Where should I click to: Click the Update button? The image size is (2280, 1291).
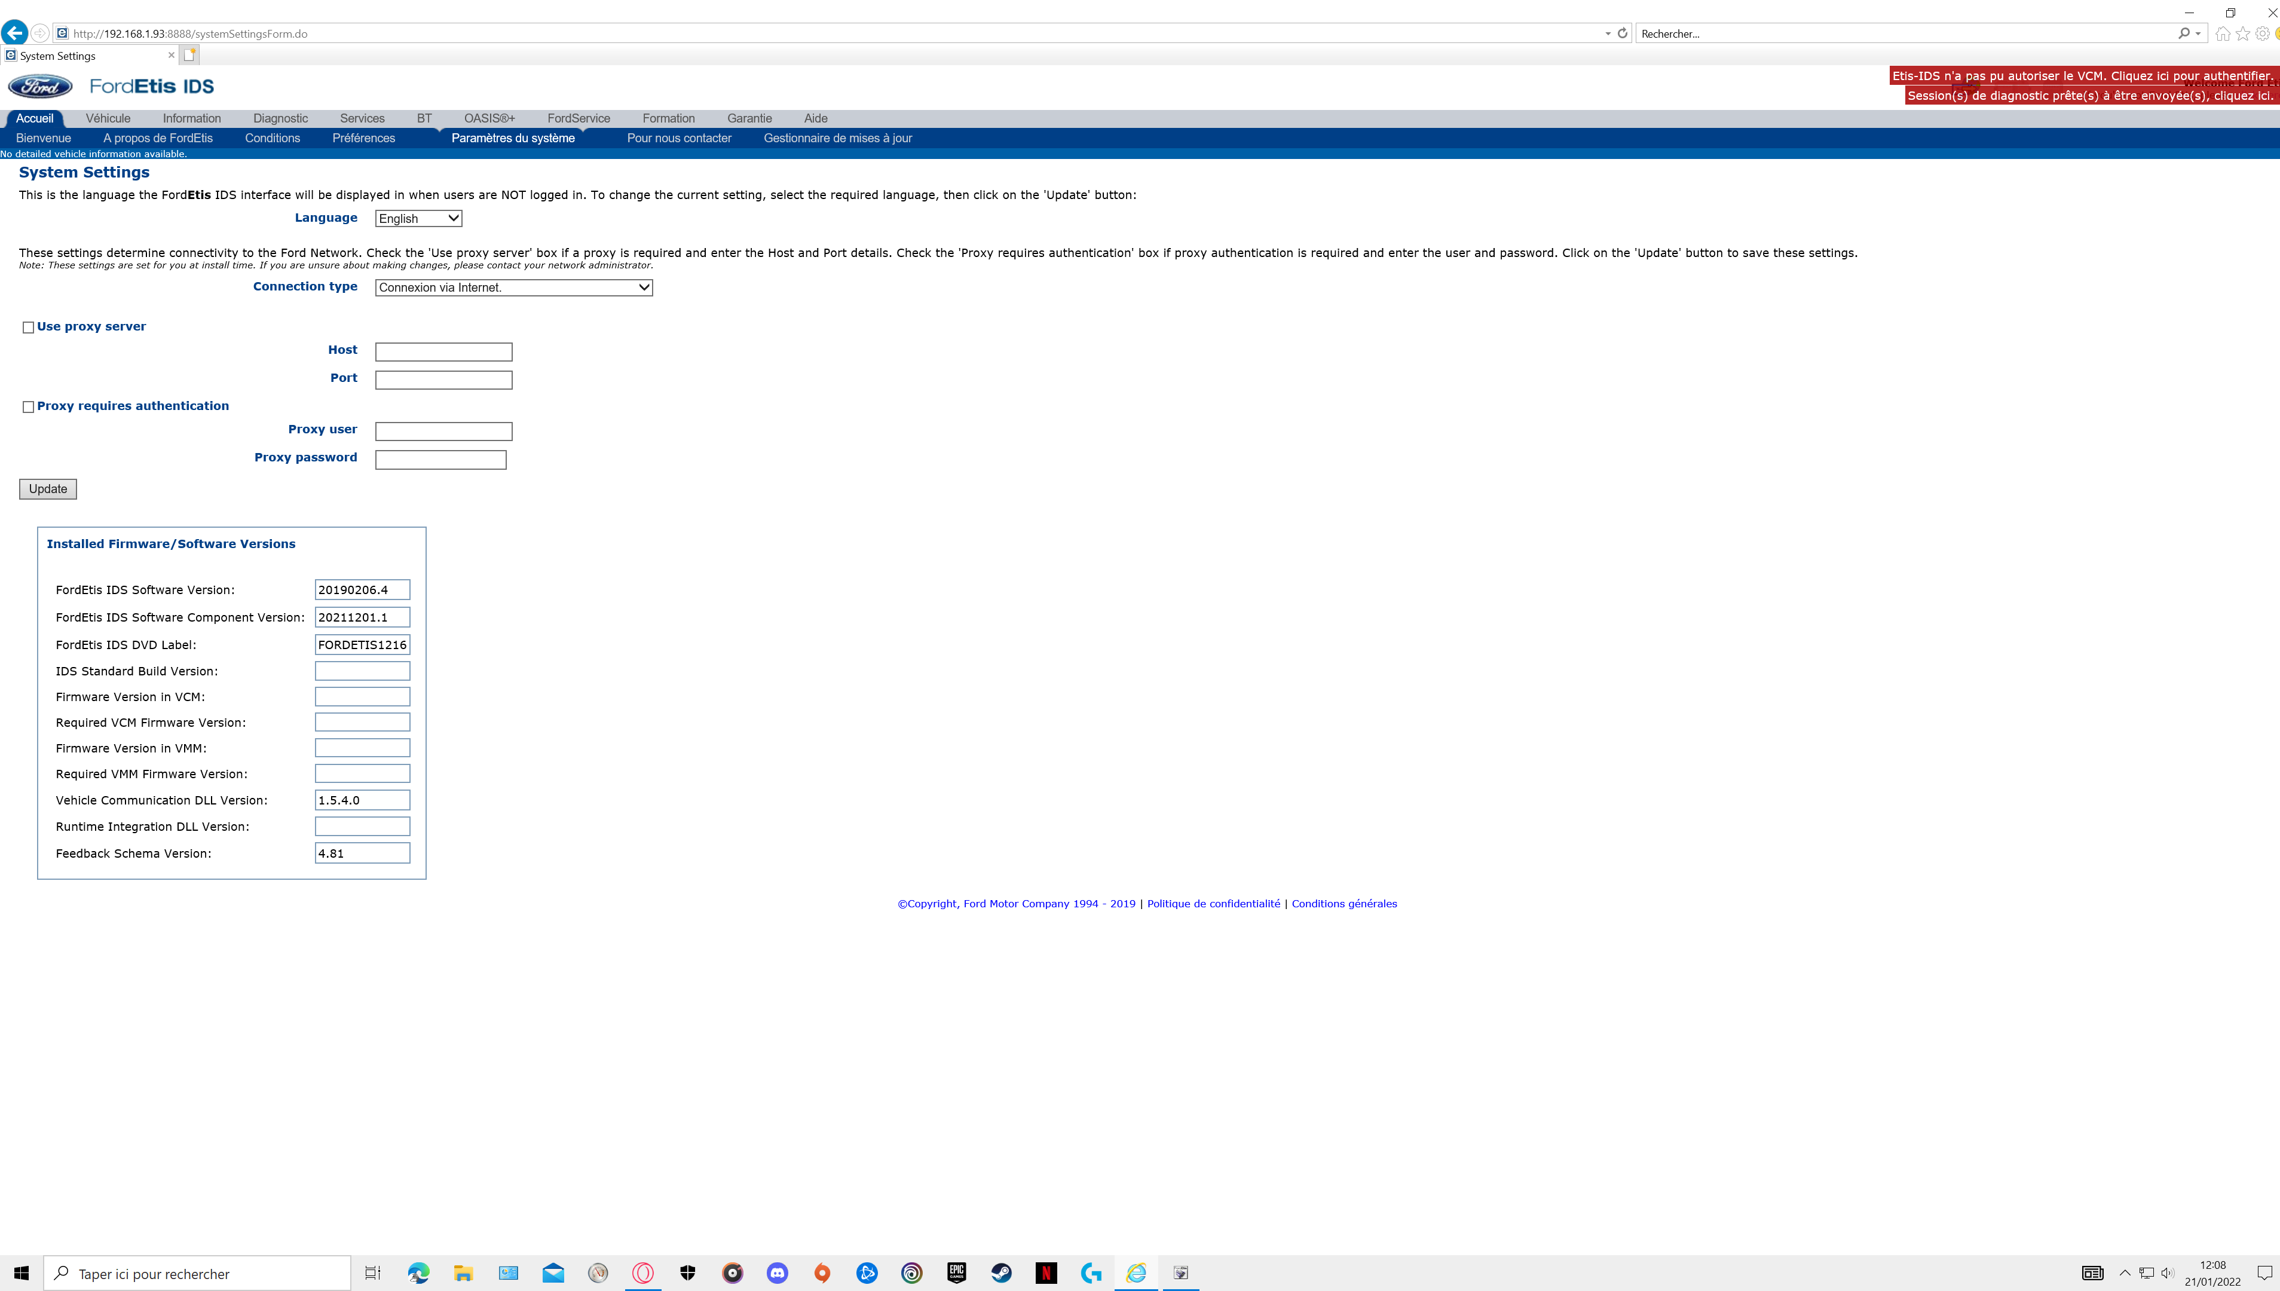pos(48,488)
